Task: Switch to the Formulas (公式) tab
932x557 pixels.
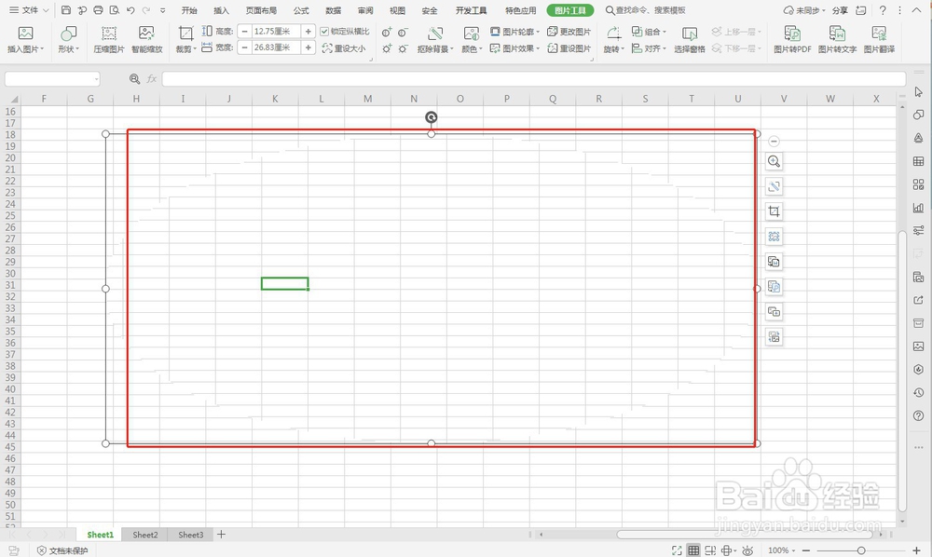Action: click(x=301, y=10)
